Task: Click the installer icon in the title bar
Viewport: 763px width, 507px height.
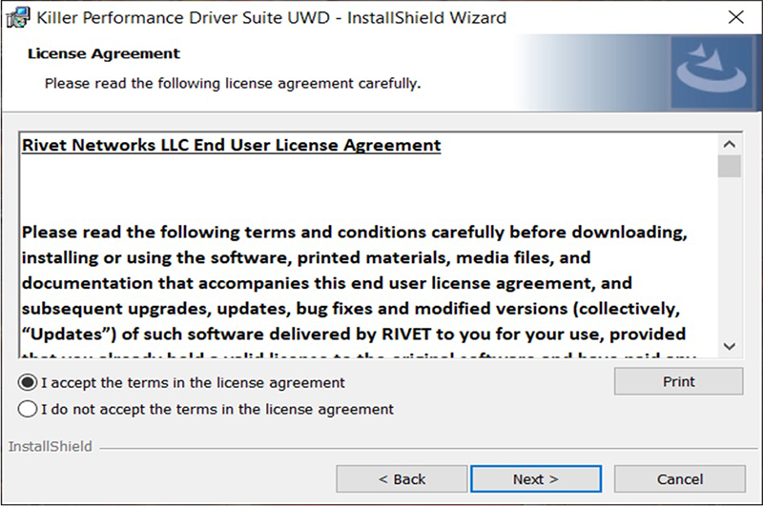Action: pyautogui.click(x=16, y=17)
